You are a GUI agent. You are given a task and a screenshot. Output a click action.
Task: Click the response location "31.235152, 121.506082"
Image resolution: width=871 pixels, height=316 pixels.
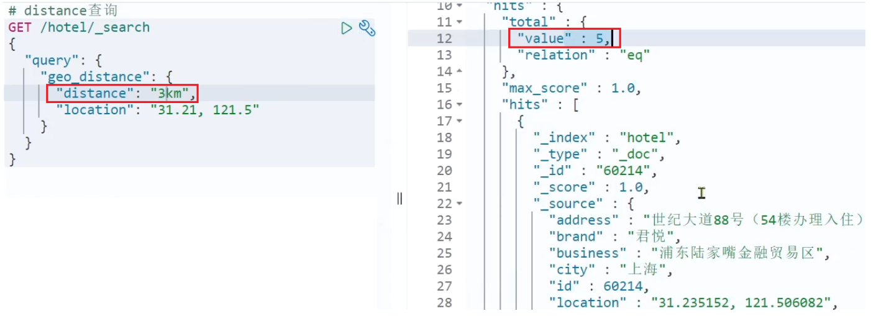pos(741,303)
